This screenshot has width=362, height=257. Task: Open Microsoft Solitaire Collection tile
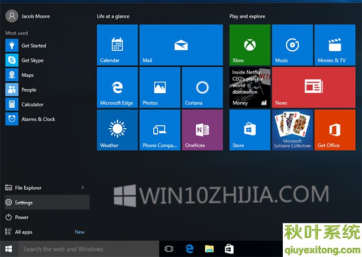pos(292,130)
